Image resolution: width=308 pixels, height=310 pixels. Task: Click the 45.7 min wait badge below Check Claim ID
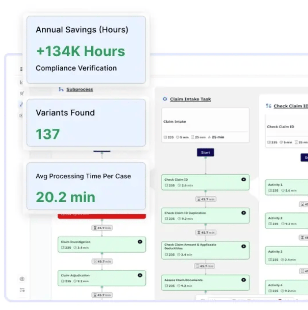206,199
